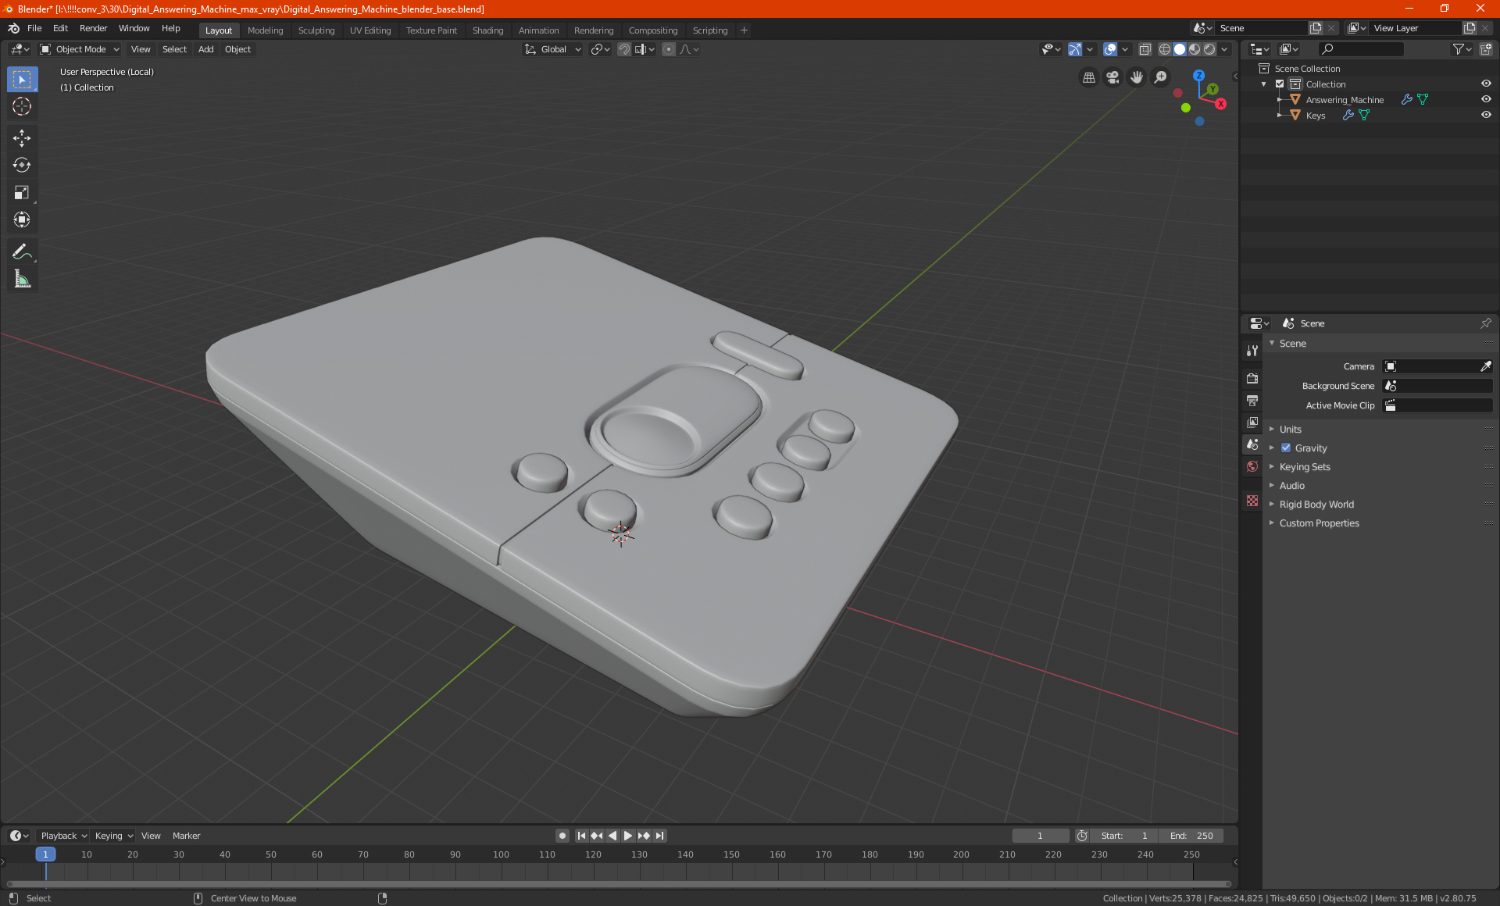Image resolution: width=1500 pixels, height=906 pixels.
Task: Select the Rotate tool
Action: [22, 165]
